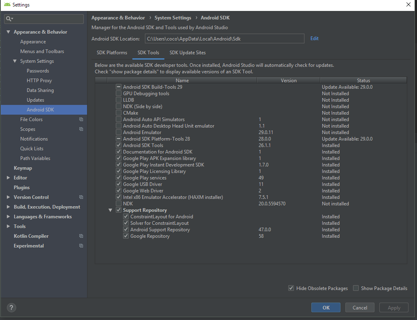The width and height of the screenshot is (417, 320).
Task: Click NDK version 20.0.5594570 cell
Action: coord(272,204)
